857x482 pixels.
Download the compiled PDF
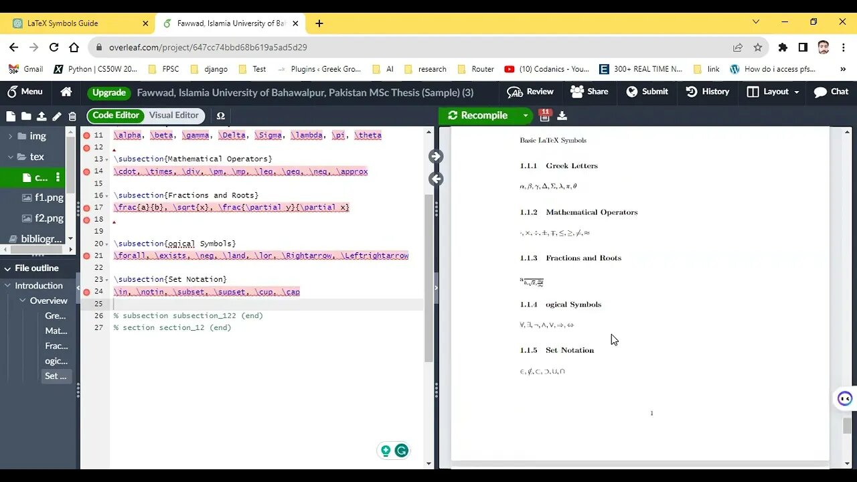tap(562, 115)
